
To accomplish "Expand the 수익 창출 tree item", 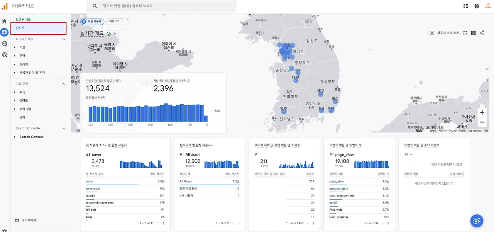I will coord(15,109).
